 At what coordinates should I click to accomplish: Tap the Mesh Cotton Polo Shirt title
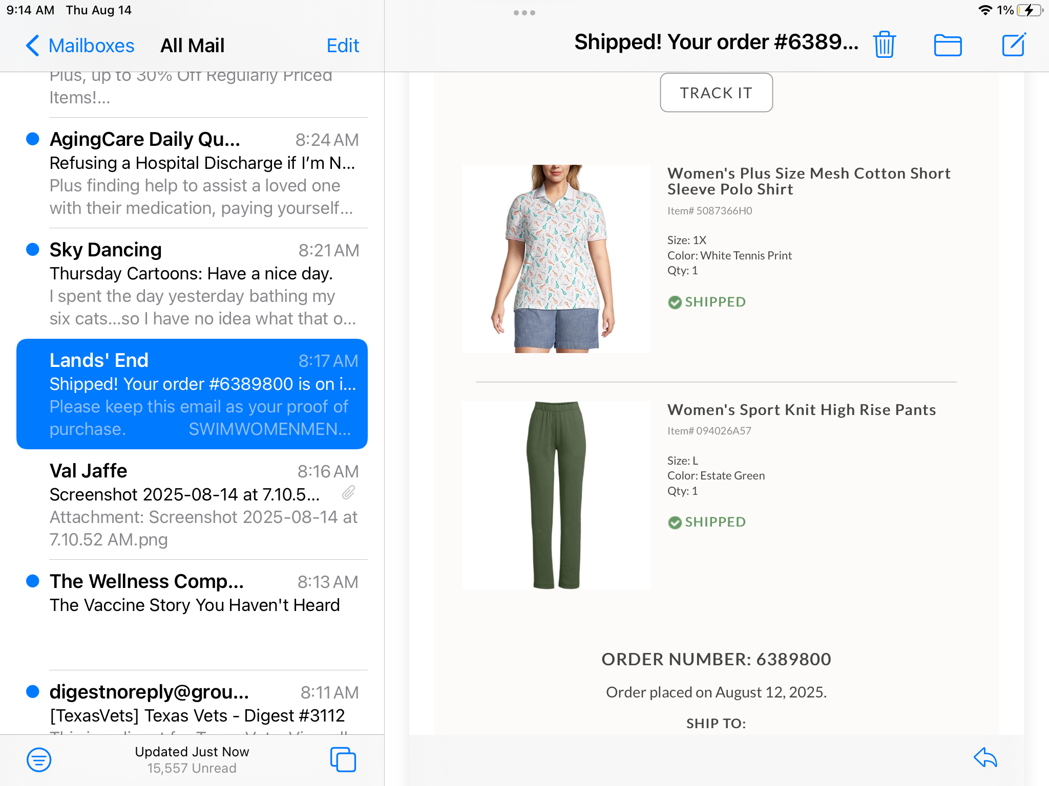coord(809,181)
